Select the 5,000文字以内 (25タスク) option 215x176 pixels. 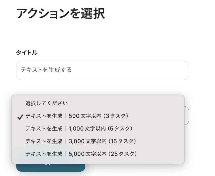(x=81, y=154)
